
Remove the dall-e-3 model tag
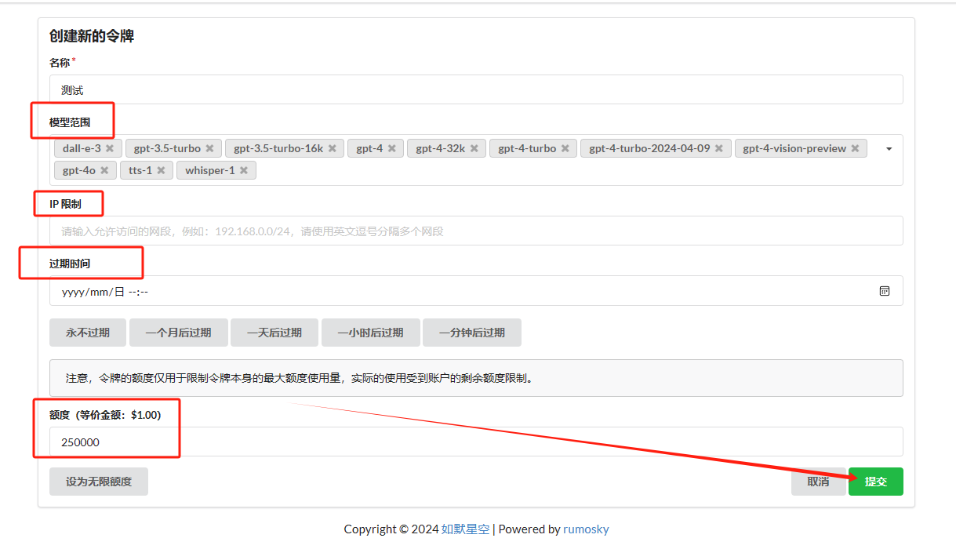tap(110, 148)
